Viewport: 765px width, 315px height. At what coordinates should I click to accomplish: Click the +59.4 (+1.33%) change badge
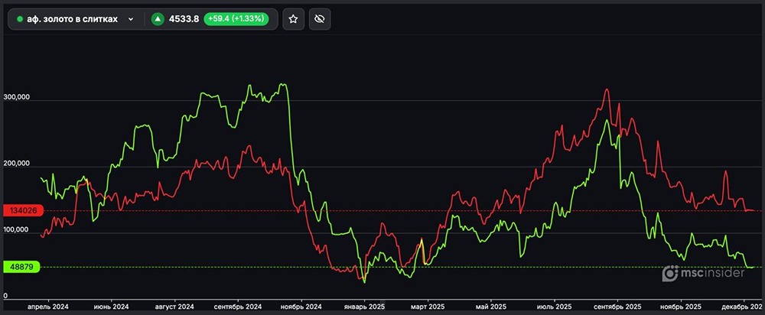[236, 19]
